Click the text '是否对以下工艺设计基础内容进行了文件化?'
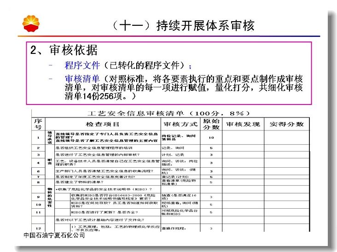This screenshot has width=337, height=252. (x=100, y=220)
